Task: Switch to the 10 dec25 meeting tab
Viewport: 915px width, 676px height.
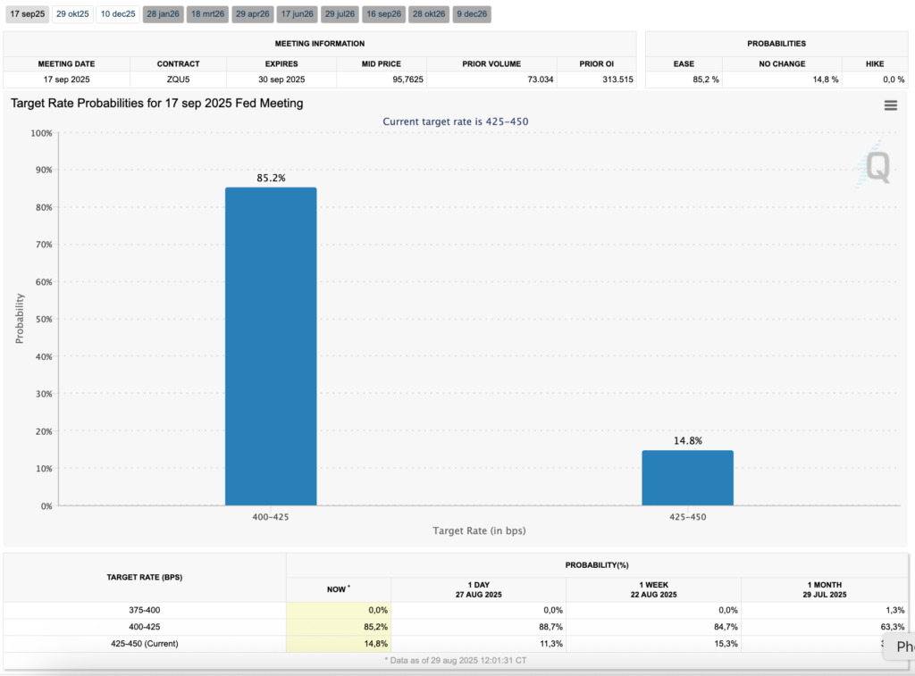Action: [x=117, y=13]
